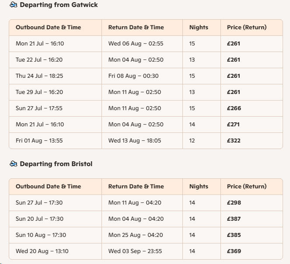Select the £271 Gatwick fare
The width and height of the screenshot is (290, 264).
coord(233,125)
